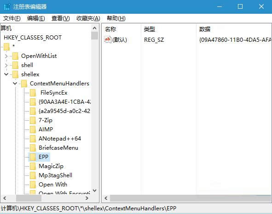Expand the shell key
Image resolution: width=272 pixels, height=214 pixels.
(6, 65)
